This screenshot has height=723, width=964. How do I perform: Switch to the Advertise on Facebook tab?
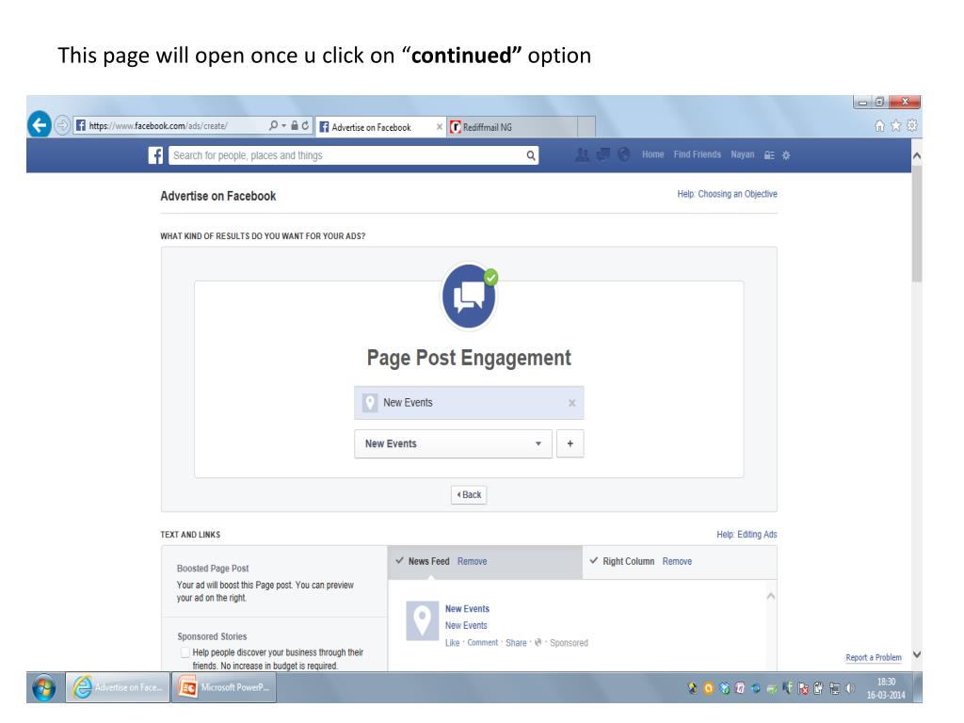tap(379, 127)
